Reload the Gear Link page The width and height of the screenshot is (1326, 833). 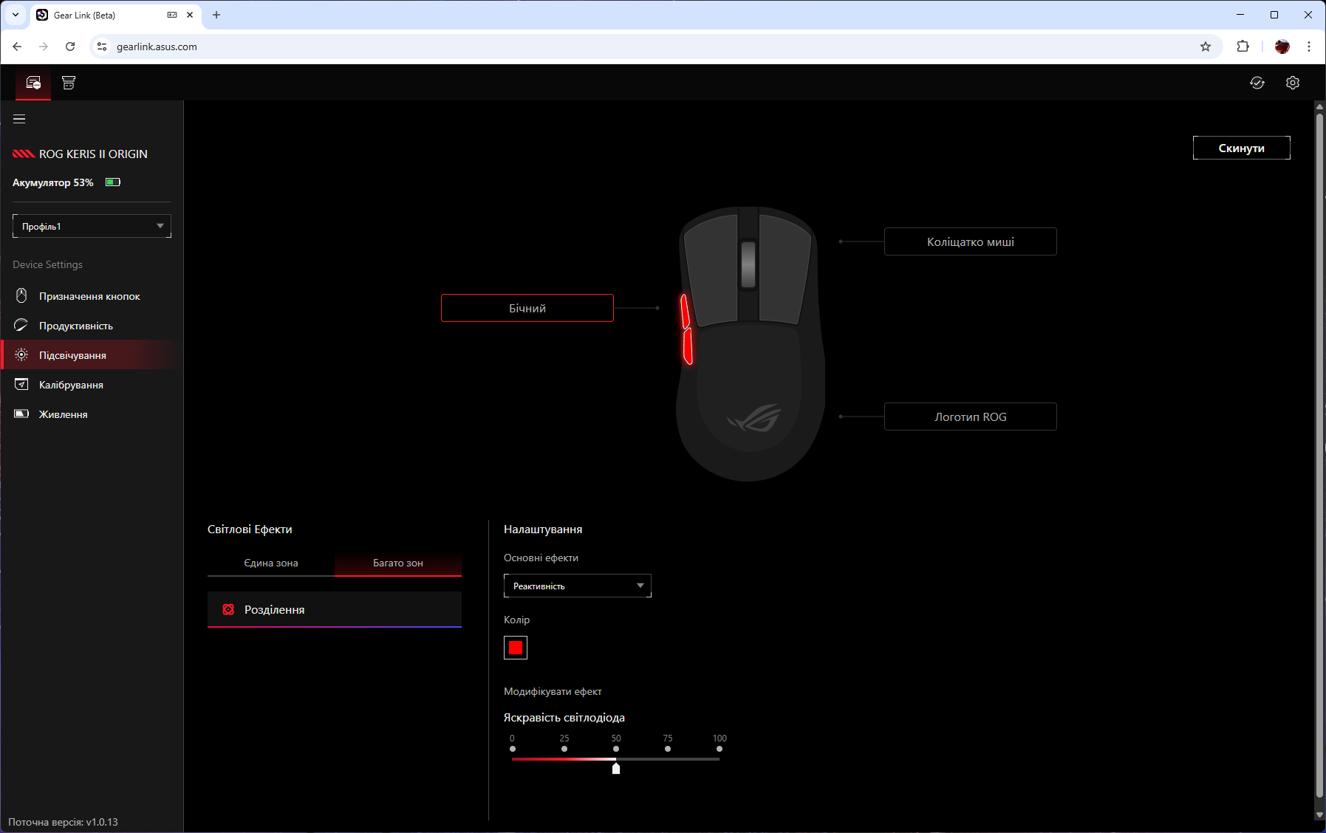point(70,47)
